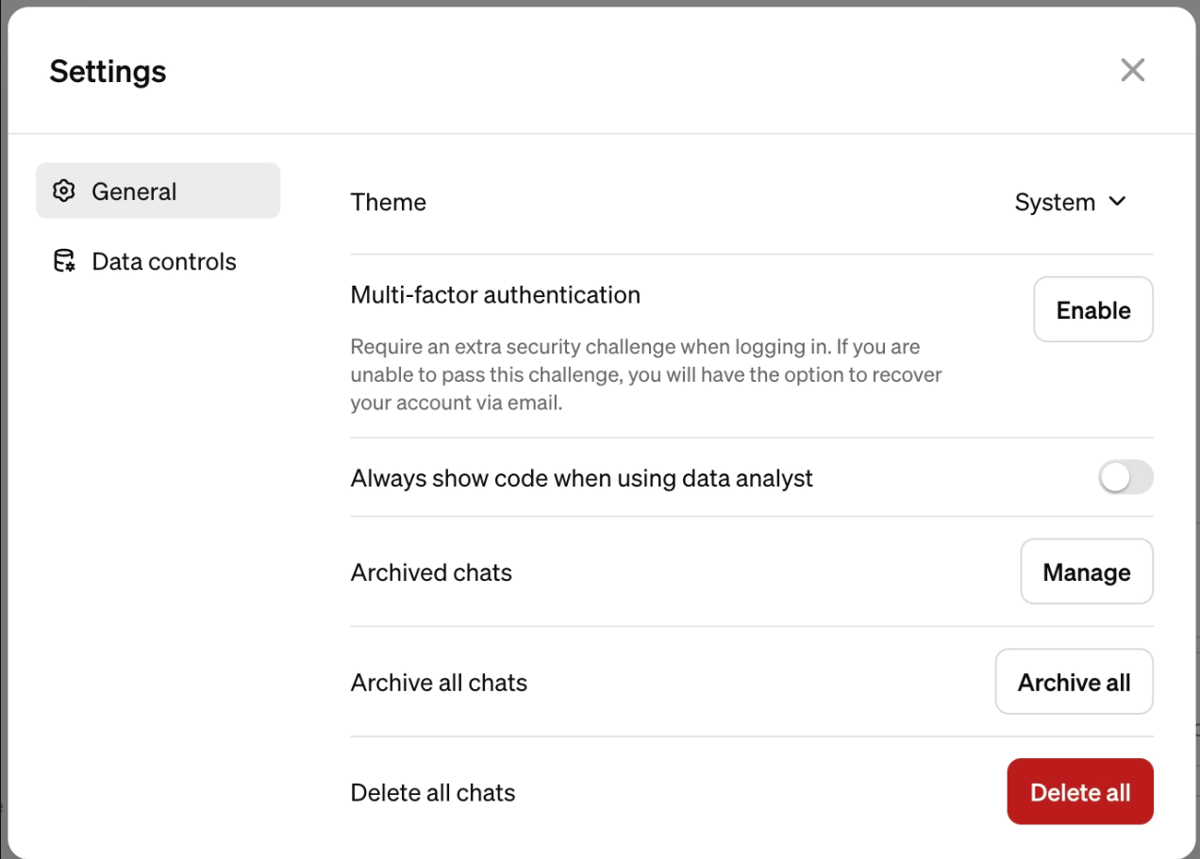
Task: Open the Data controls tab
Action: coord(163,261)
